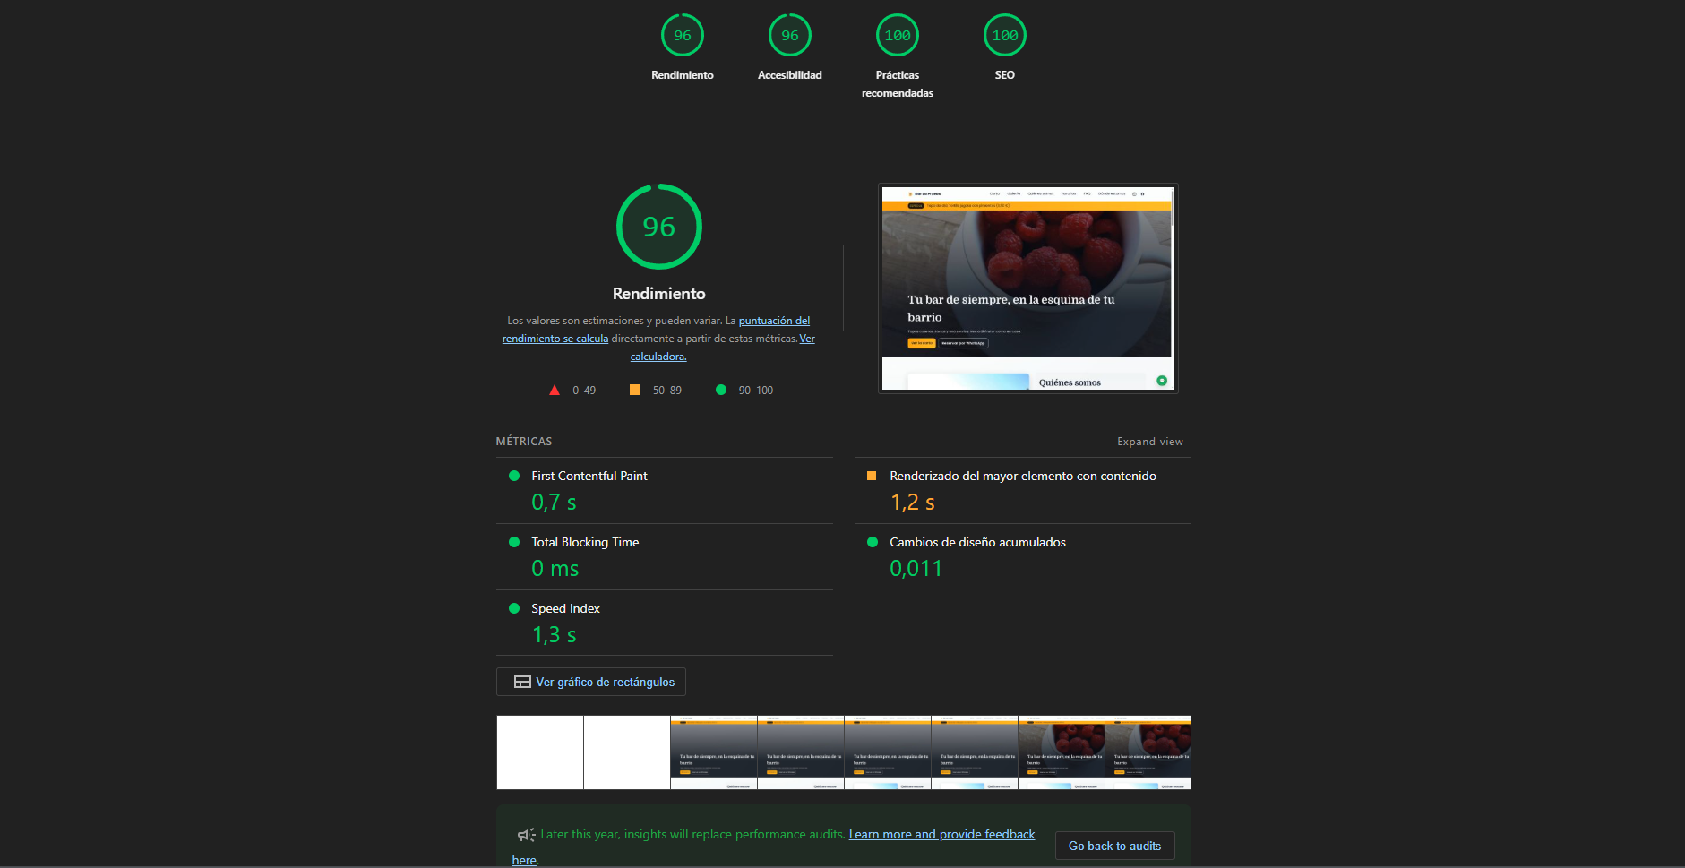Click the Accesibilidad score gauge

[789, 37]
